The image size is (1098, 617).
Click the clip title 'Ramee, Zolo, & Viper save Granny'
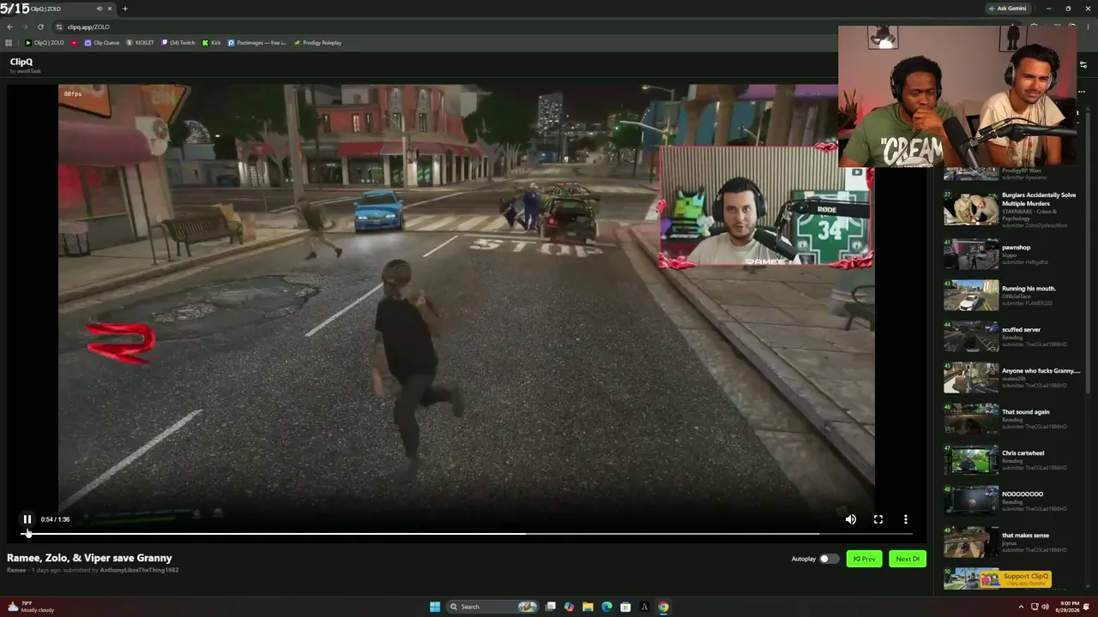(x=89, y=558)
